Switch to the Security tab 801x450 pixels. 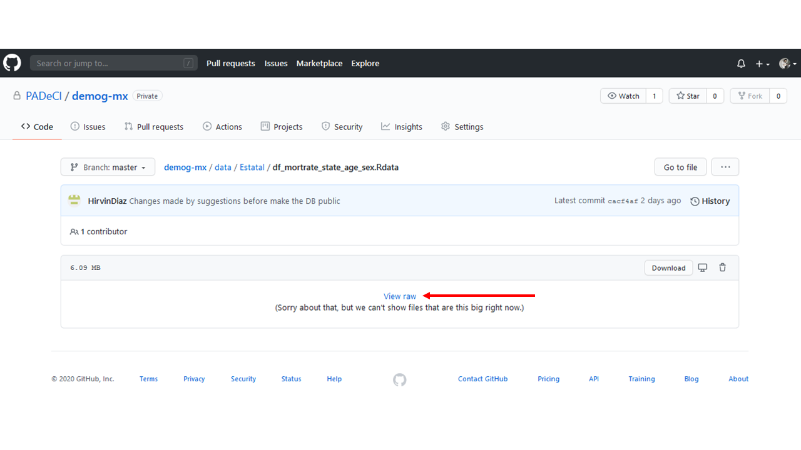click(342, 126)
